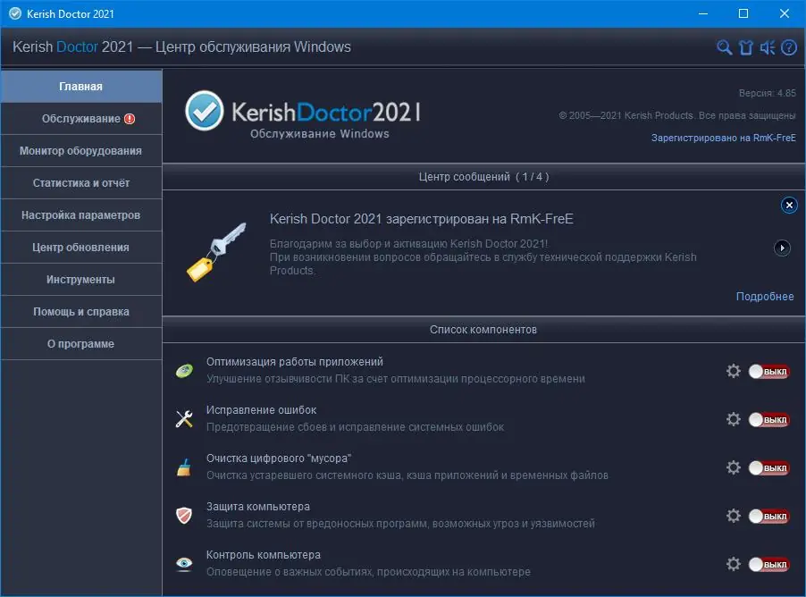806x597 pixels.
Task: Click the Очистка цифрового "мусора" title
Action: [x=279, y=458]
